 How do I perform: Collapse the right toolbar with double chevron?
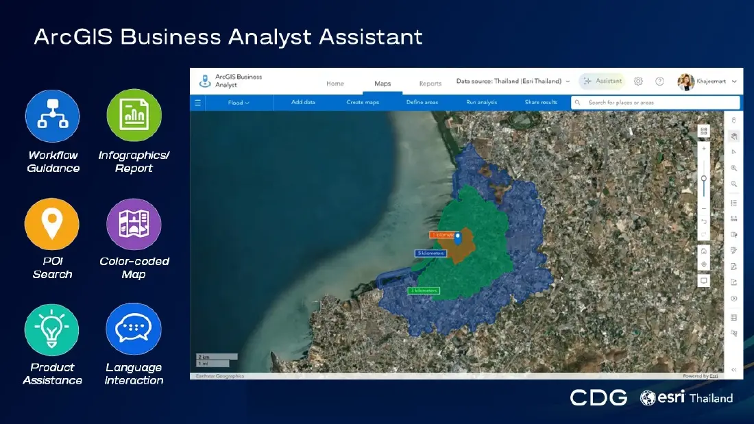point(734,370)
